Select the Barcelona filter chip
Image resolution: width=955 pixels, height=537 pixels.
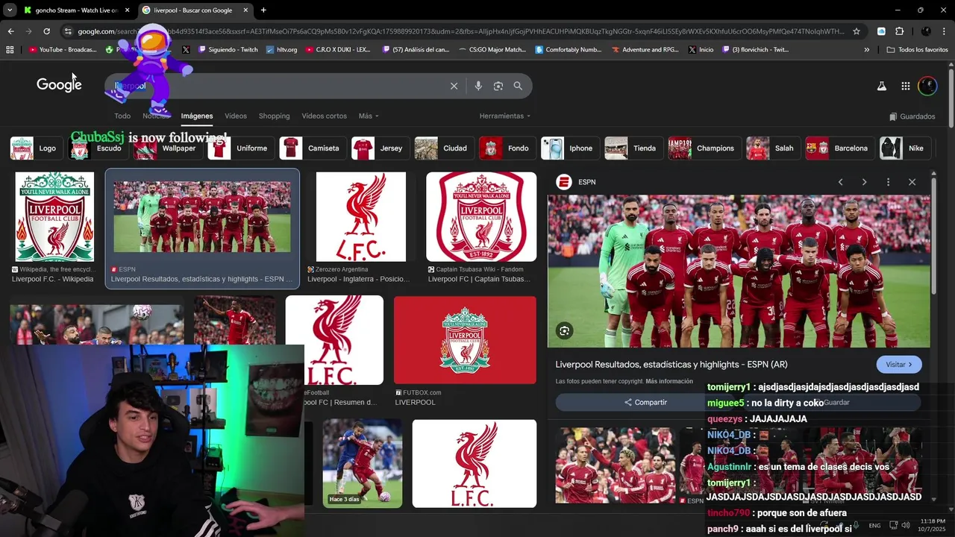coord(839,148)
